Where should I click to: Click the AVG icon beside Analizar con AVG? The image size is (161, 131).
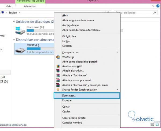coord(58,66)
